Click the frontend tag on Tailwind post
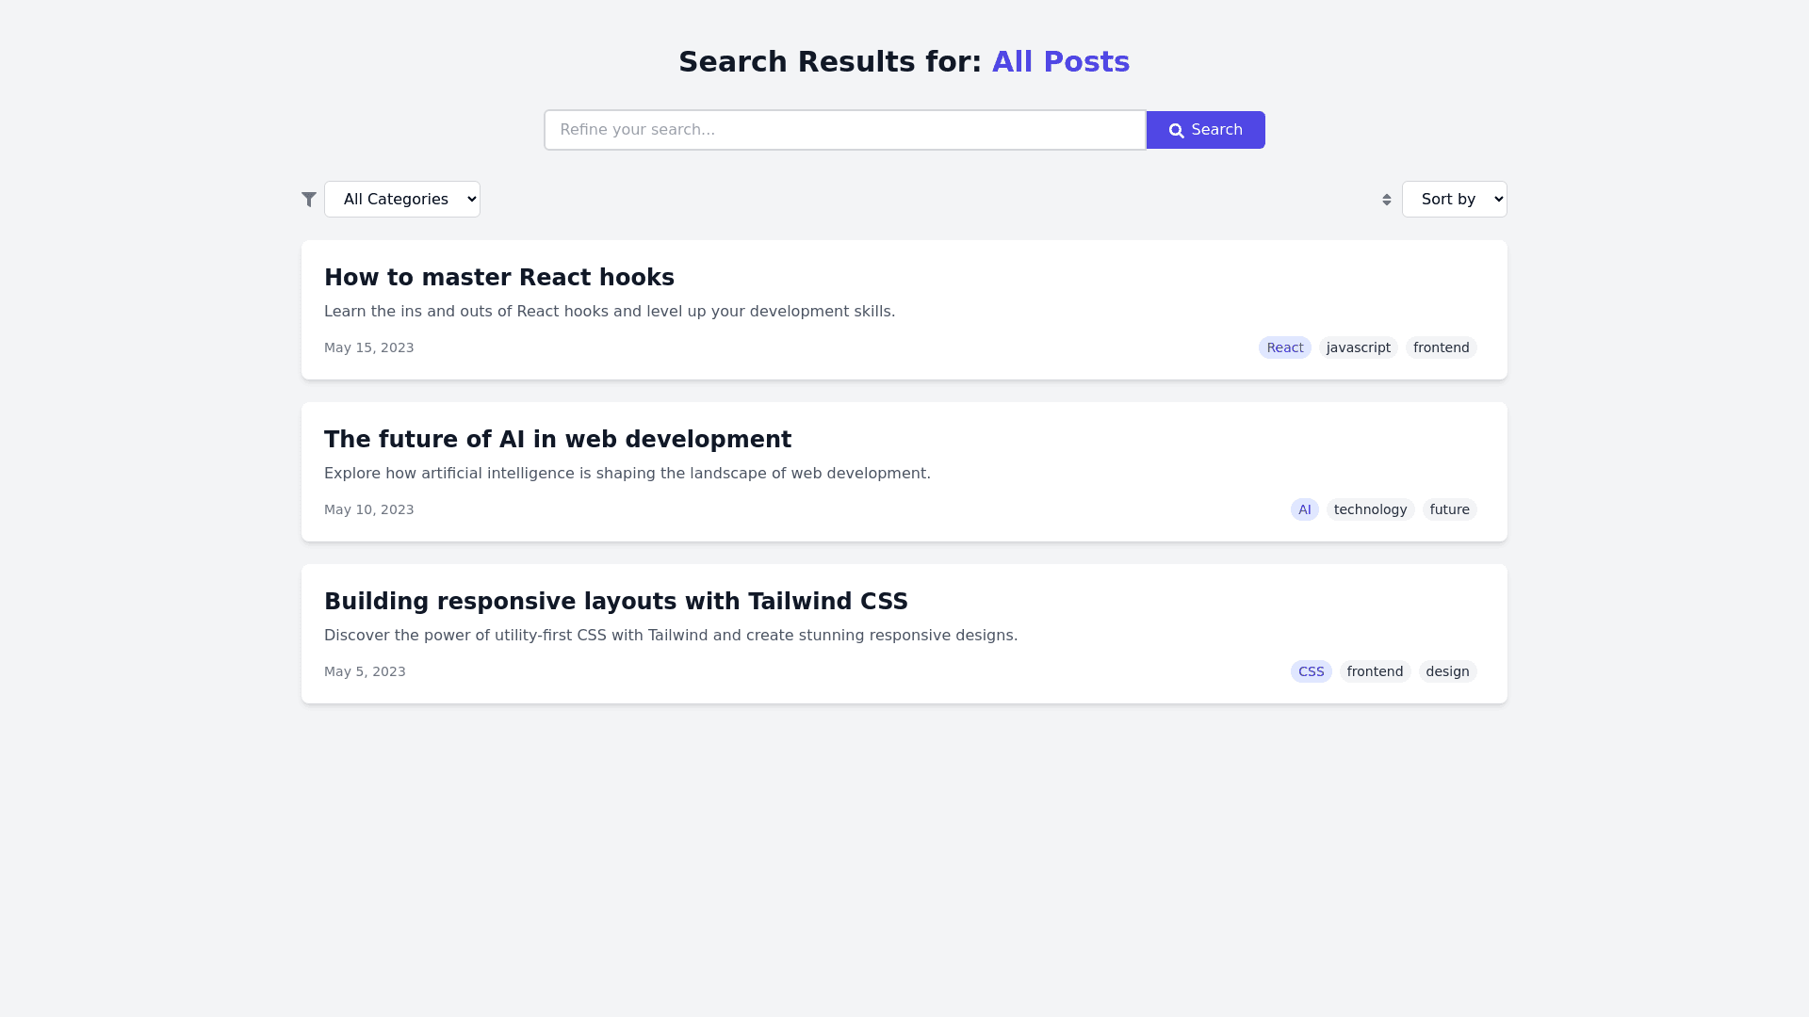This screenshot has width=1809, height=1017. coord(1375,671)
